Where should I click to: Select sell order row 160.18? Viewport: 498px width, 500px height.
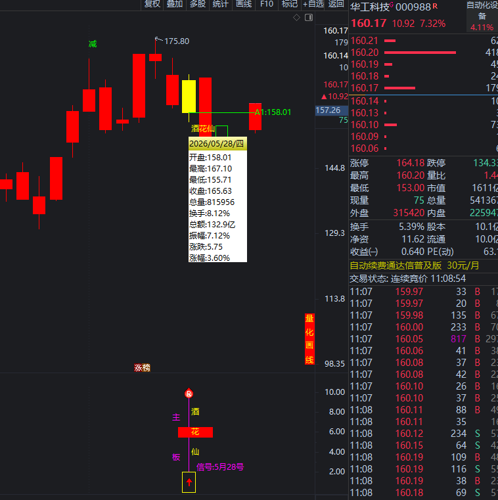pyautogui.click(x=424, y=76)
